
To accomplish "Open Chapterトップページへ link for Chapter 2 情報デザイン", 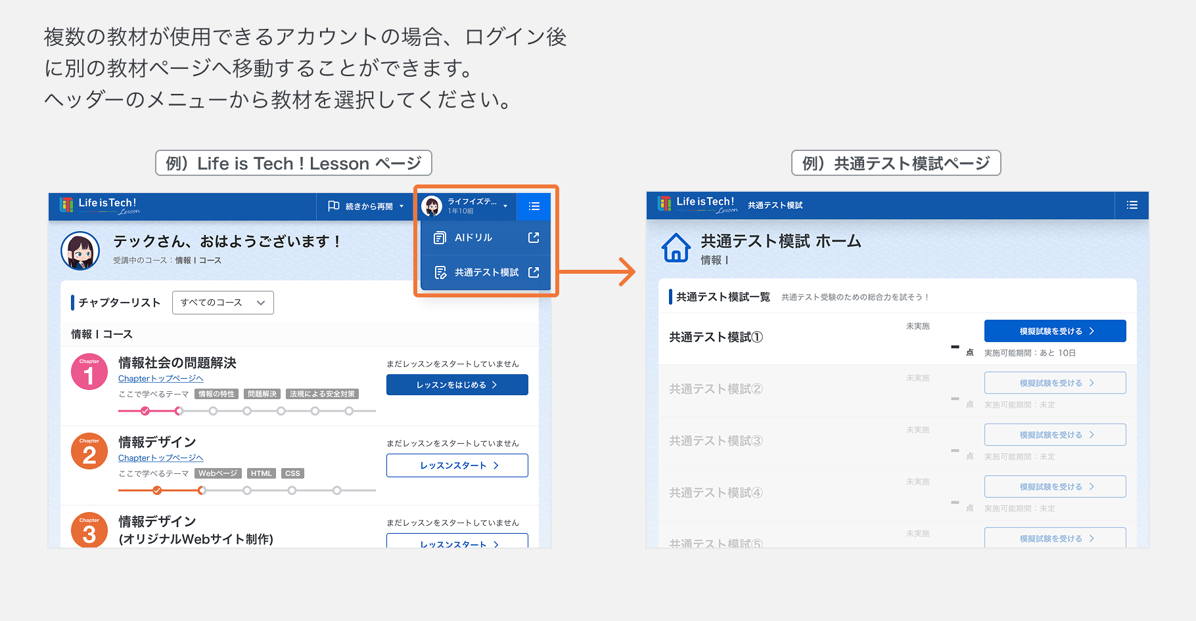I will [x=161, y=458].
